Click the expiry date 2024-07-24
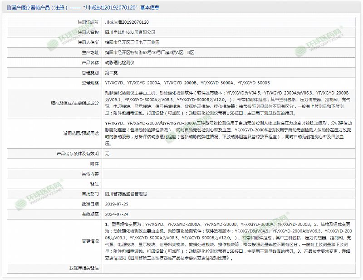The image size is (363, 280). click(x=117, y=214)
